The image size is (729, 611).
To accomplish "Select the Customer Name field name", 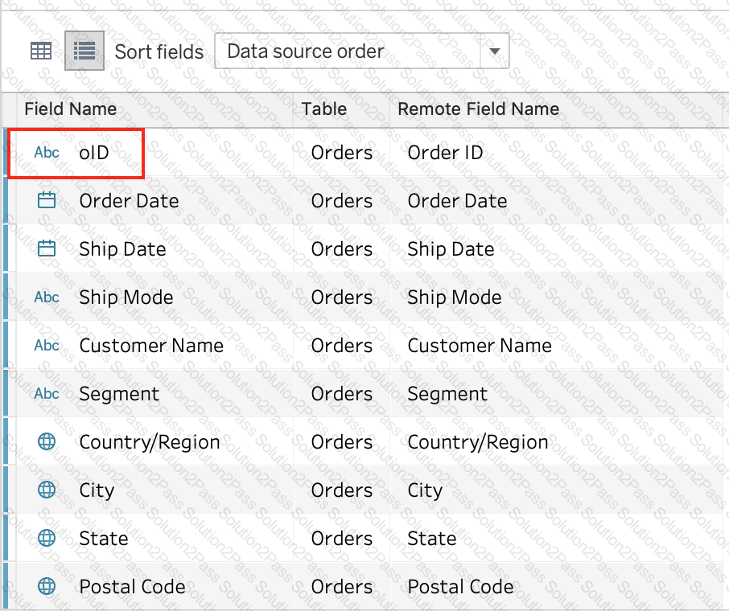I will tap(151, 346).
